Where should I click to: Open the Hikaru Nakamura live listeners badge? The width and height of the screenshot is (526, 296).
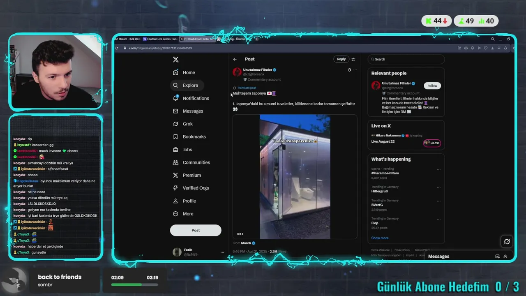(x=432, y=143)
